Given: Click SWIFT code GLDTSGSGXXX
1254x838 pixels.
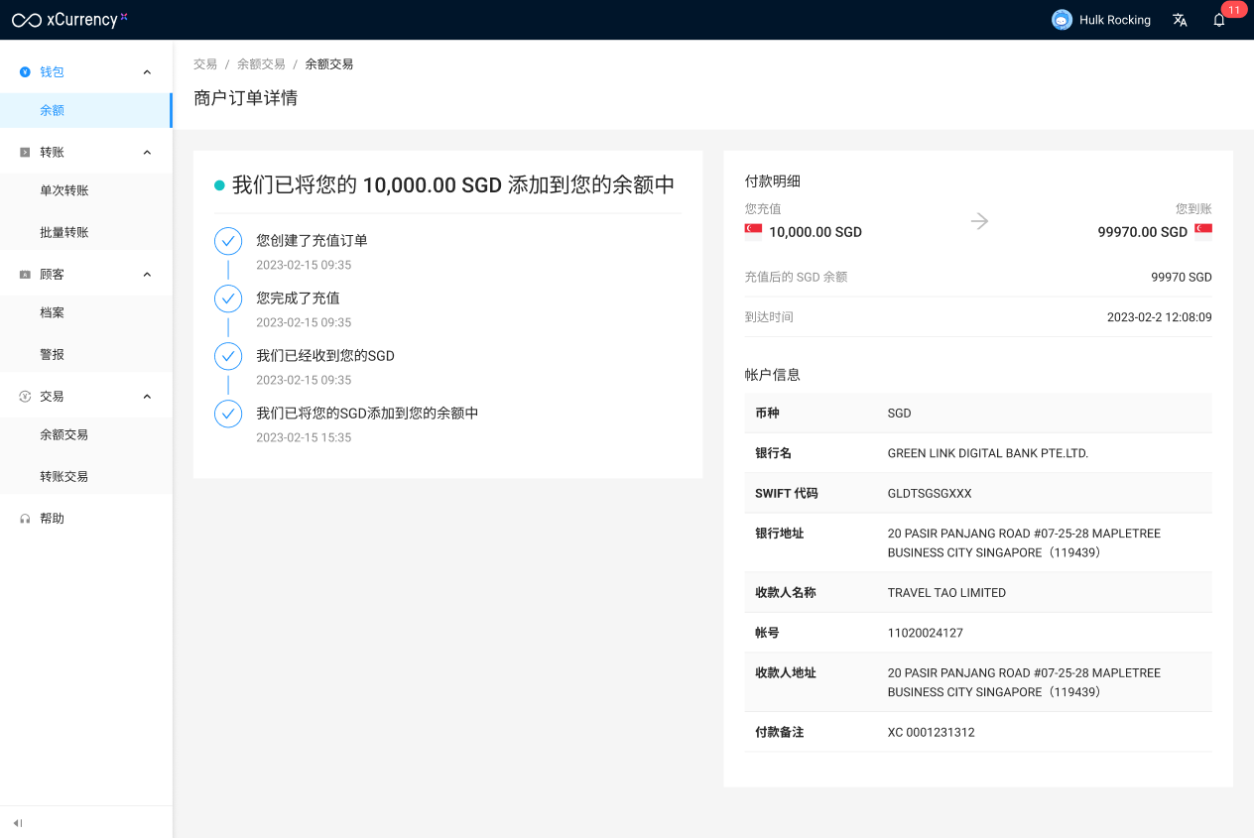Looking at the screenshot, I should point(930,494).
